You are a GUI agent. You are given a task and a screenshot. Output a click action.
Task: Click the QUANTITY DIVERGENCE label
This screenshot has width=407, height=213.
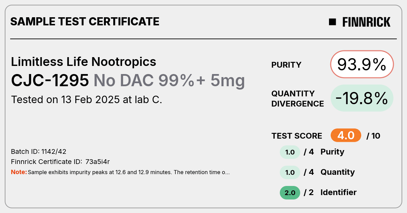(297, 98)
